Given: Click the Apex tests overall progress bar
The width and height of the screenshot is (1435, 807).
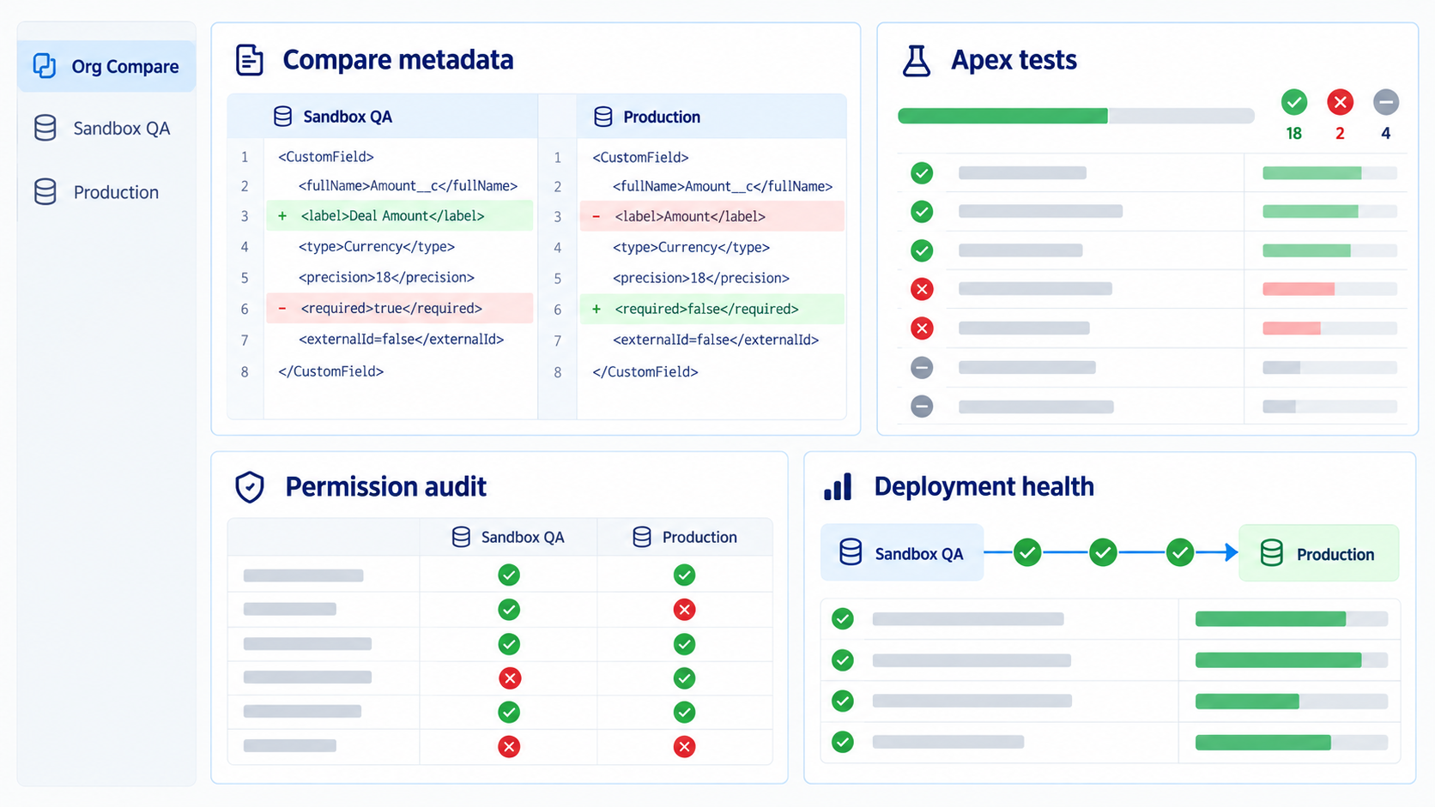Looking at the screenshot, I should tap(1076, 116).
